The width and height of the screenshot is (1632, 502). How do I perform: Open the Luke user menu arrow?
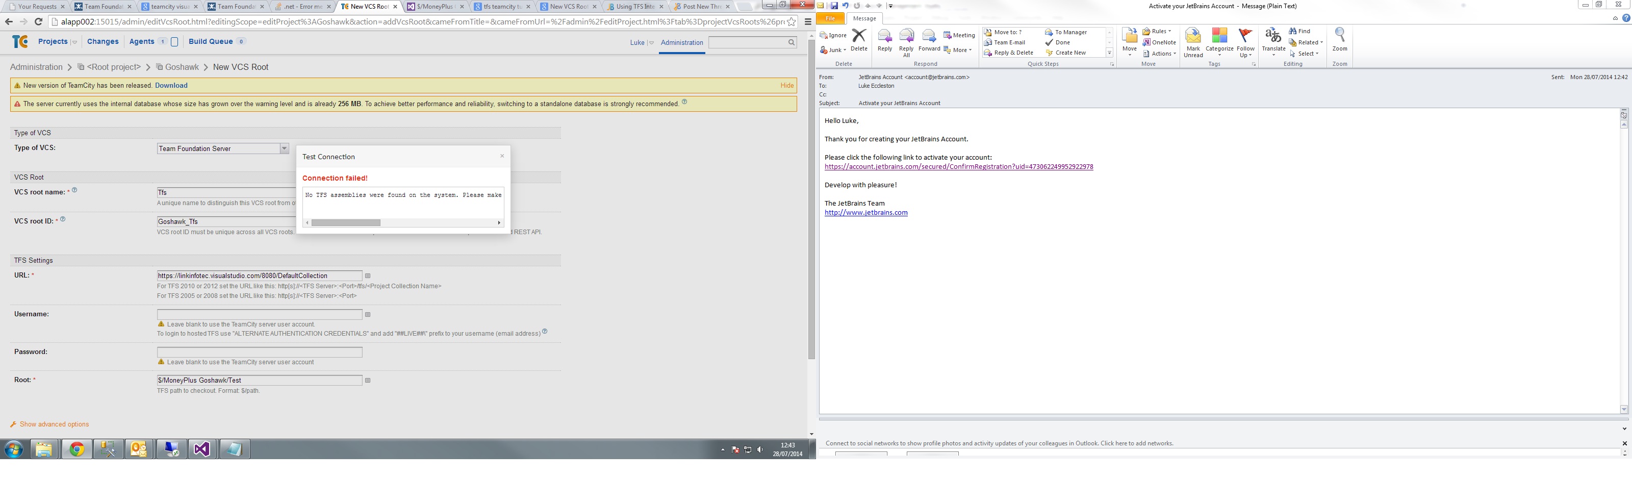point(651,43)
